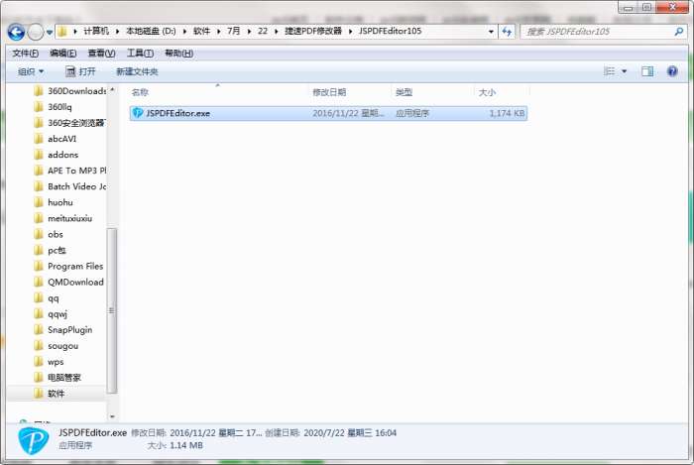Select Batch Video folder in tree
694x465 pixels.
(70, 186)
